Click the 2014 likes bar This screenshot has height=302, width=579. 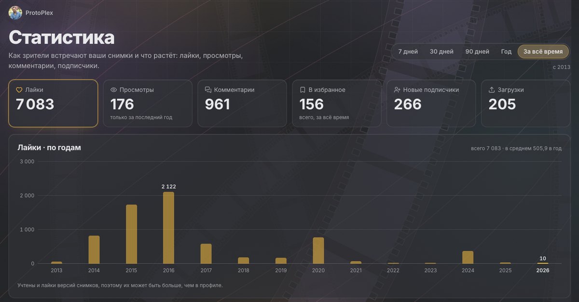click(94, 250)
